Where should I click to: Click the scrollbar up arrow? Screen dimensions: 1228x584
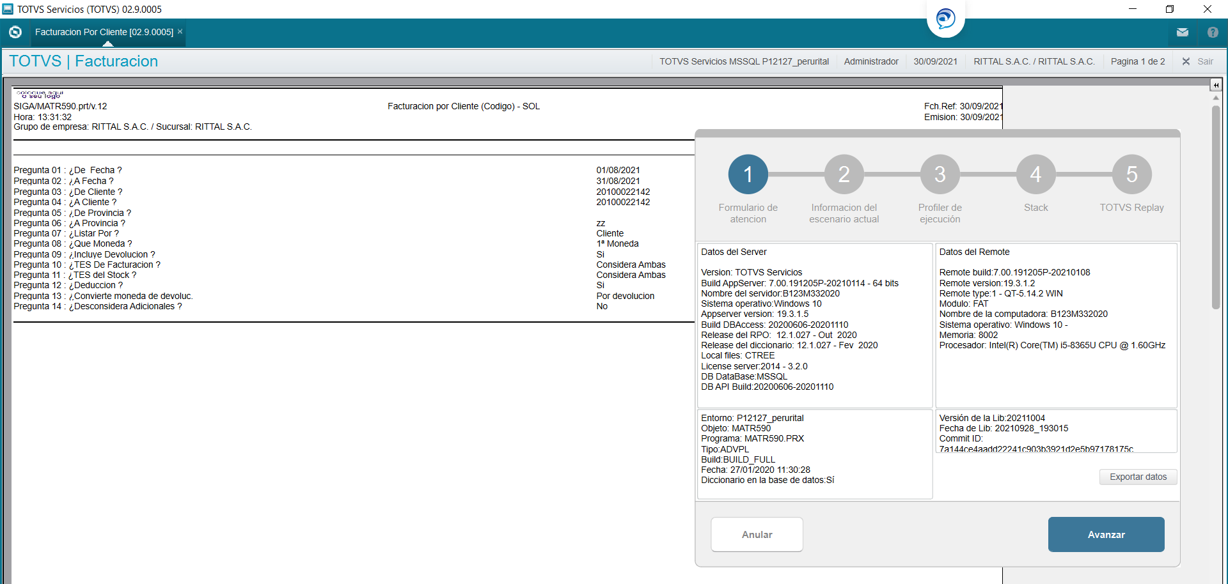[x=1216, y=98]
